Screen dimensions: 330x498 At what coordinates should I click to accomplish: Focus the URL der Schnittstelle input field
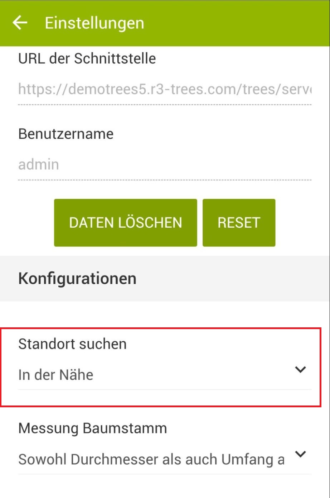click(x=165, y=89)
